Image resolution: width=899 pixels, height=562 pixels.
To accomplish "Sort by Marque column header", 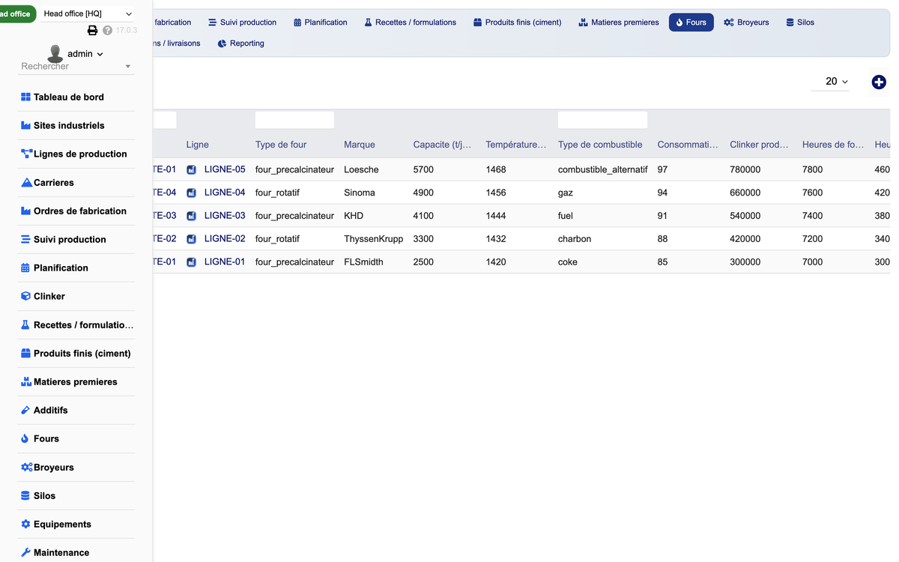I will [360, 145].
